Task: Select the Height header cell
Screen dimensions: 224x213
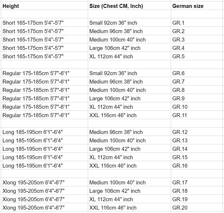Action: pyautogui.click(x=11, y=6)
